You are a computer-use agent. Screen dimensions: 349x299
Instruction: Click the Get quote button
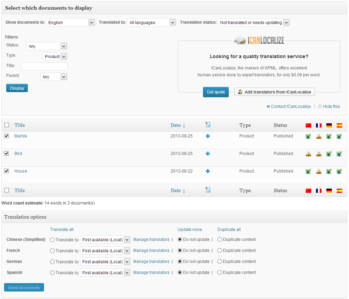tap(216, 92)
